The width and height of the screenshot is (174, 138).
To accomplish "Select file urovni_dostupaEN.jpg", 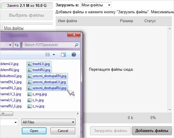I will (x=47, y=76).
